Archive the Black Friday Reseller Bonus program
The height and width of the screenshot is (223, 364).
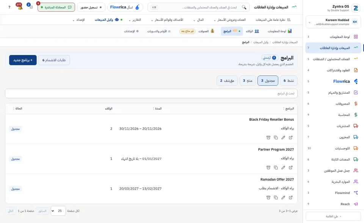click(x=268, y=138)
